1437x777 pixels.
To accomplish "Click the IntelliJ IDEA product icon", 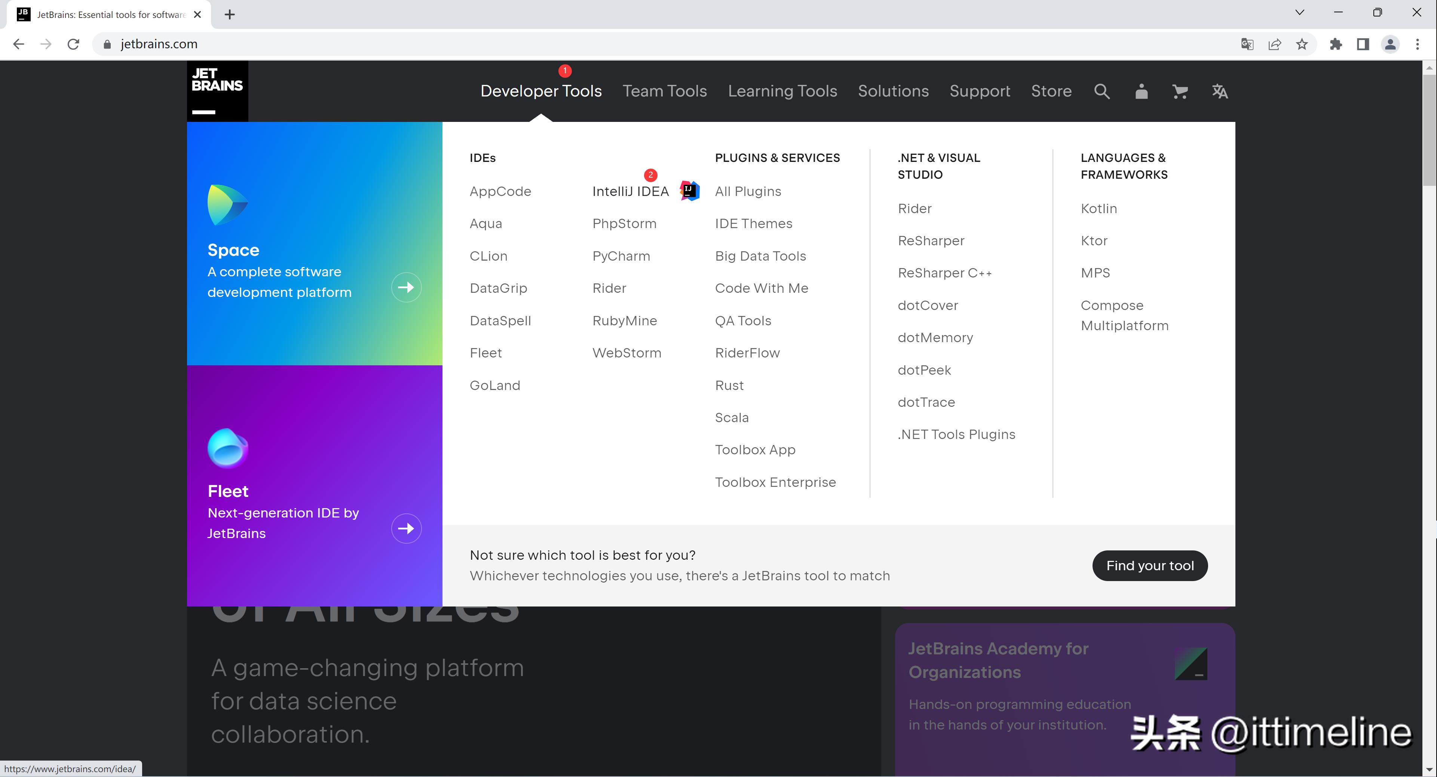I will pyautogui.click(x=690, y=191).
